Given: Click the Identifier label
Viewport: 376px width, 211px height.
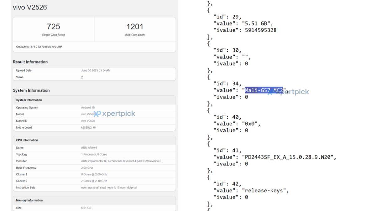Looking at the screenshot, I should click(x=22, y=161).
